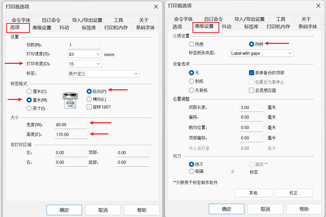Select the 剥纸 peel-off radio button
This screenshot has width=326, height=217.
coord(191,82)
